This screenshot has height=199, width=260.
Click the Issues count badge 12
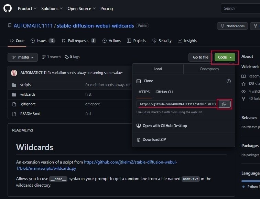tap(52, 41)
